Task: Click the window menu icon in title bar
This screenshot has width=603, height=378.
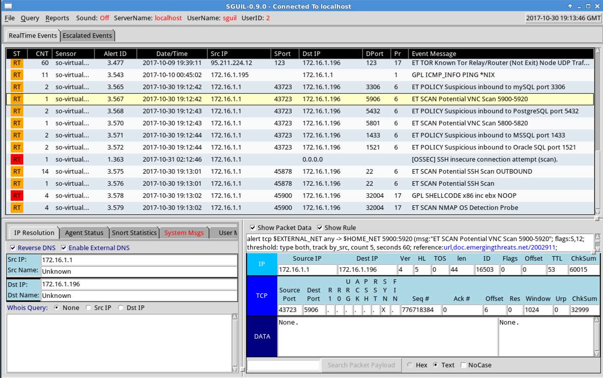Action: pyautogui.click(x=7, y=6)
